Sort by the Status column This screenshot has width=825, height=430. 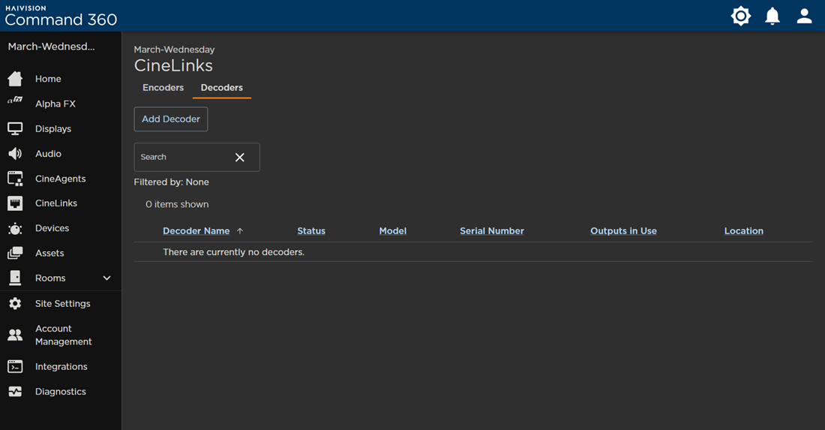click(x=311, y=231)
